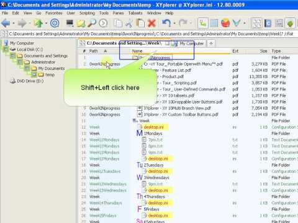Screen dimensions: 298x223
Task: Select the temp folder label in tree
Action: tap(50, 74)
